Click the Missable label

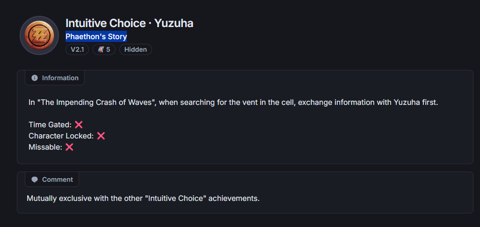[45, 147]
